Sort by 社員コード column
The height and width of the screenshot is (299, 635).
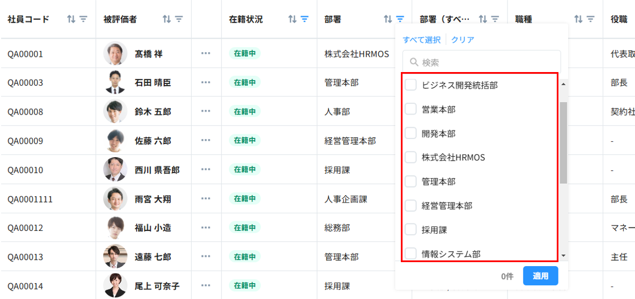[71, 19]
